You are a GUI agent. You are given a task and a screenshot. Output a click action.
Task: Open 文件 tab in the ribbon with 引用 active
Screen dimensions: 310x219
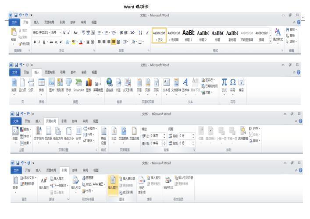[16, 170]
